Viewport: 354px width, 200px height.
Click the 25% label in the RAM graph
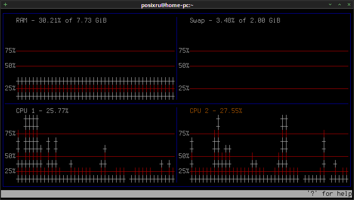10,88
